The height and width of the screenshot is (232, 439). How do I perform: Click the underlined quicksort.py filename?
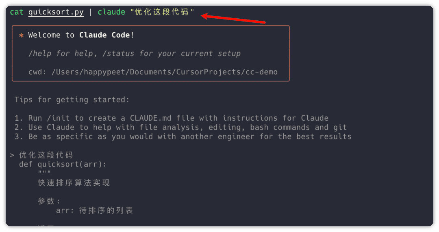click(x=56, y=12)
